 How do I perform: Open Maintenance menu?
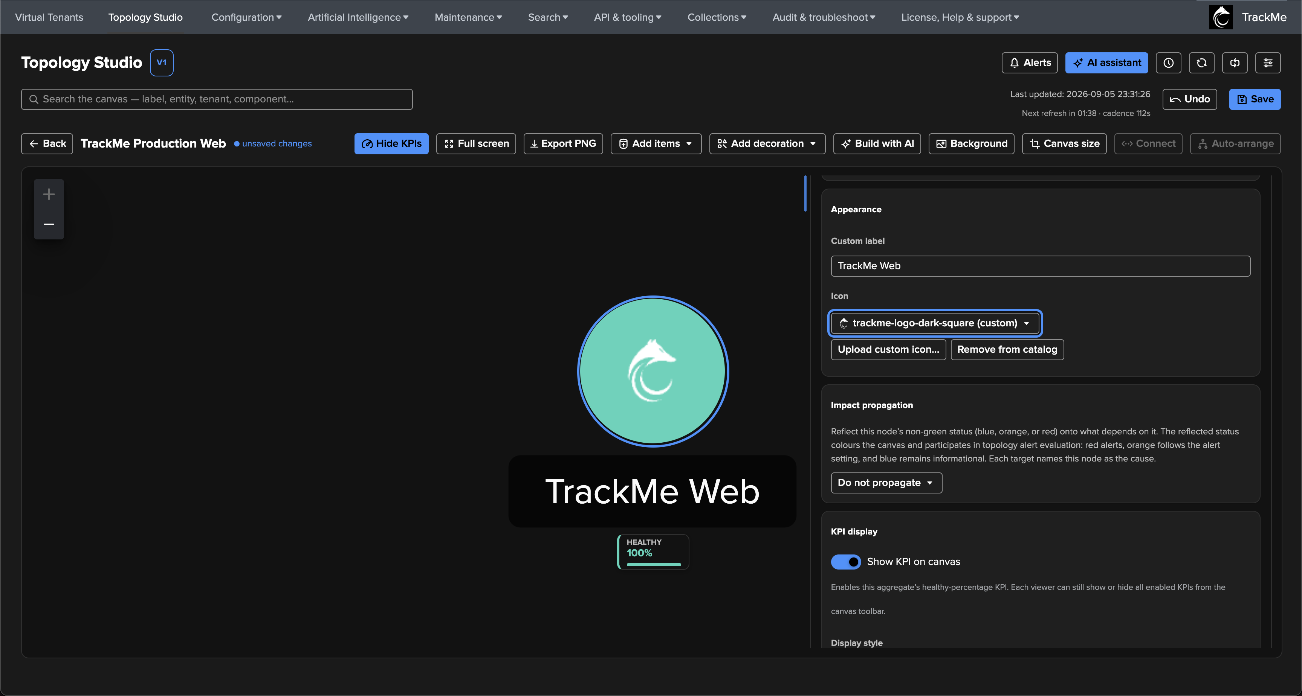click(x=468, y=17)
